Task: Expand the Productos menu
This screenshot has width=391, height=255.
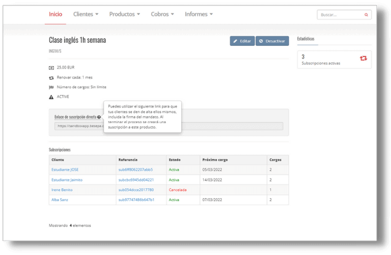Action: point(125,14)
